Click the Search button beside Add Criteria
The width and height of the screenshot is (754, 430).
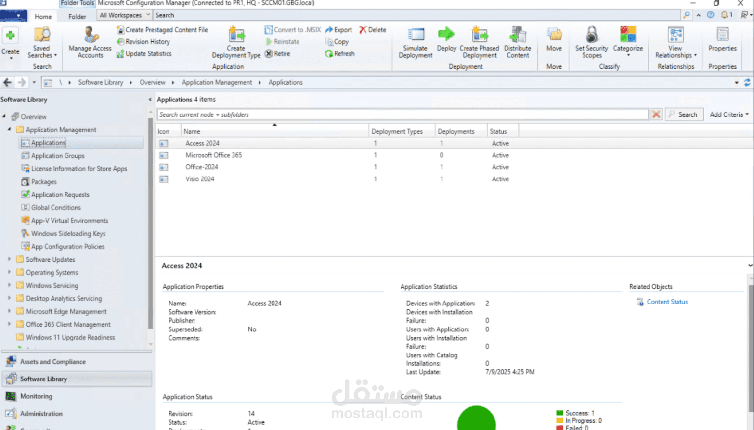coord(684,114)
